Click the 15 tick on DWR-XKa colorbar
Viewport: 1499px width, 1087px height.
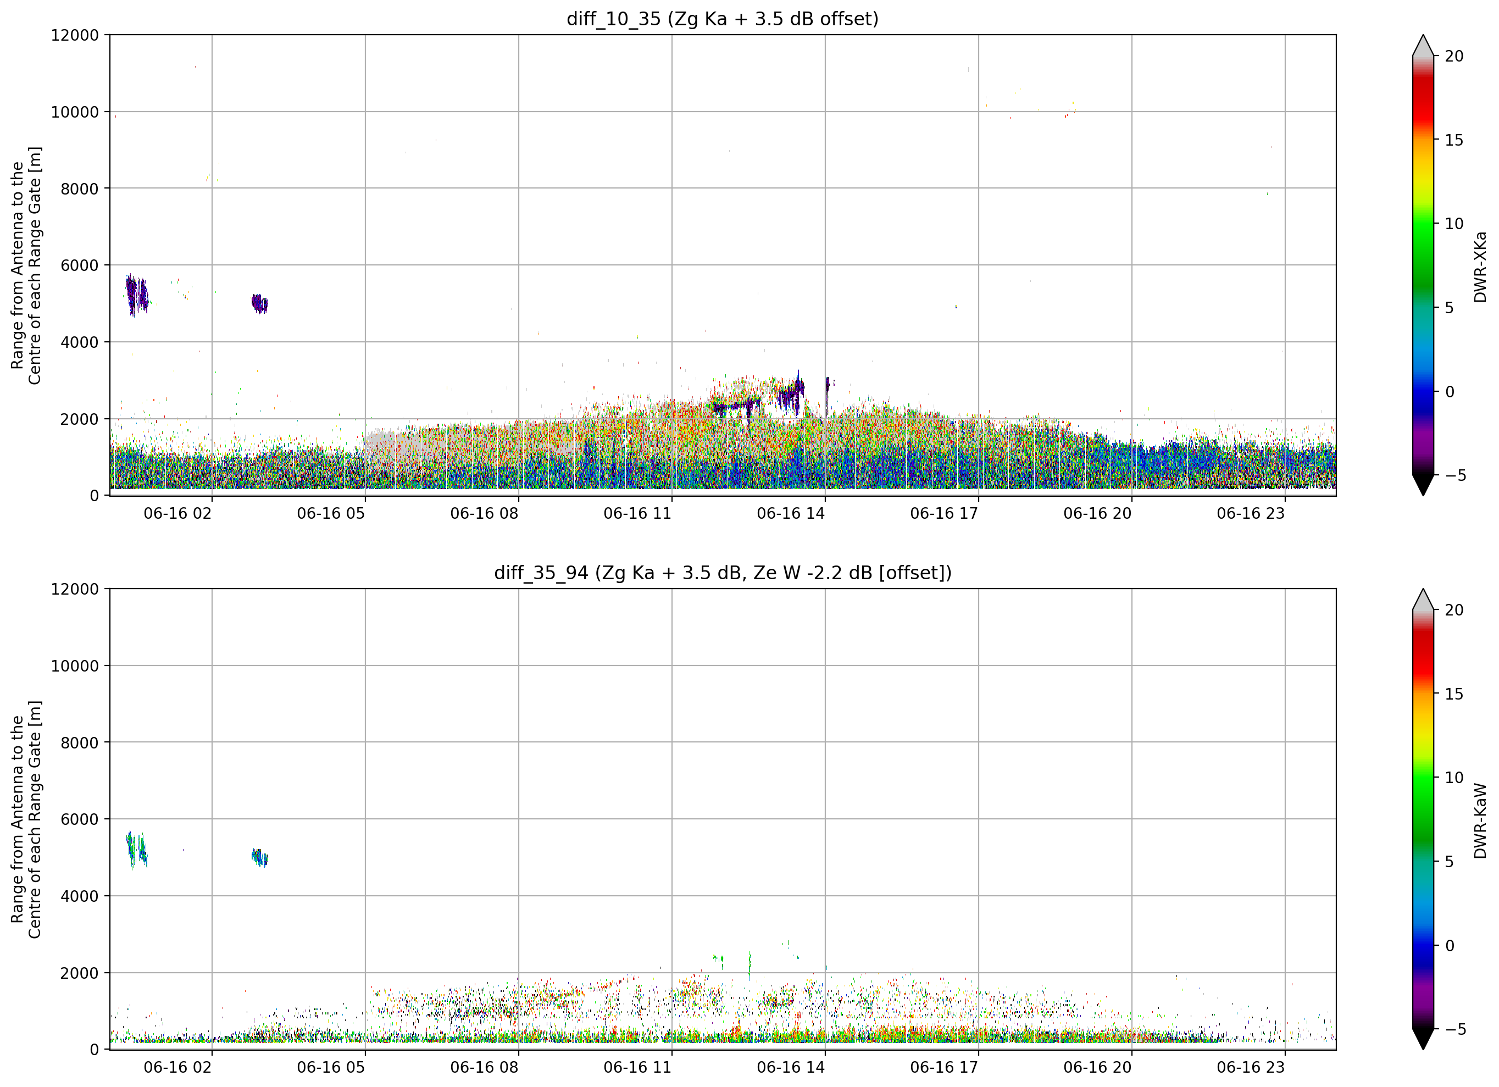[x=1454, y=140]
